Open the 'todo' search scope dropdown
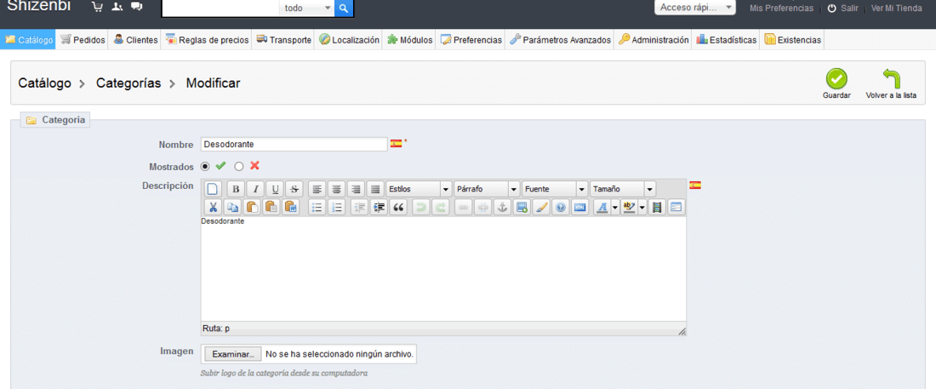Screen dimensions: 936x389 (x=307, y=9)
